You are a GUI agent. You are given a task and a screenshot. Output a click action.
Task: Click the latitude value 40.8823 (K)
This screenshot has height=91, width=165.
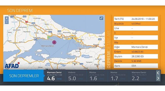[x=137, y=52]
